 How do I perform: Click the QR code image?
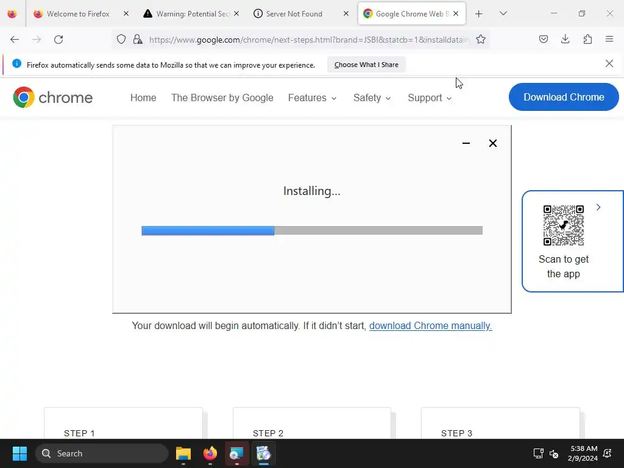(564, 225)
